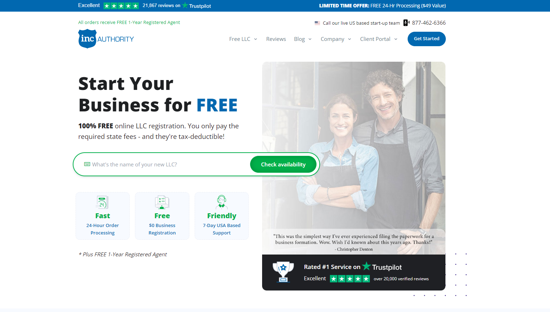Screen dimensions: 550x312
Task: Click the US flag icon
Action: click(317, 23)
